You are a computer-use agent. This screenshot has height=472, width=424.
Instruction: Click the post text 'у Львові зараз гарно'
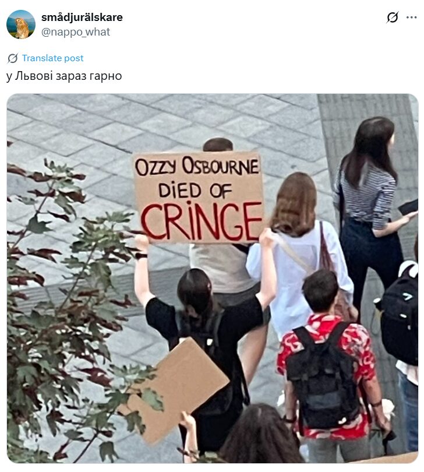[x=64, y=76]
